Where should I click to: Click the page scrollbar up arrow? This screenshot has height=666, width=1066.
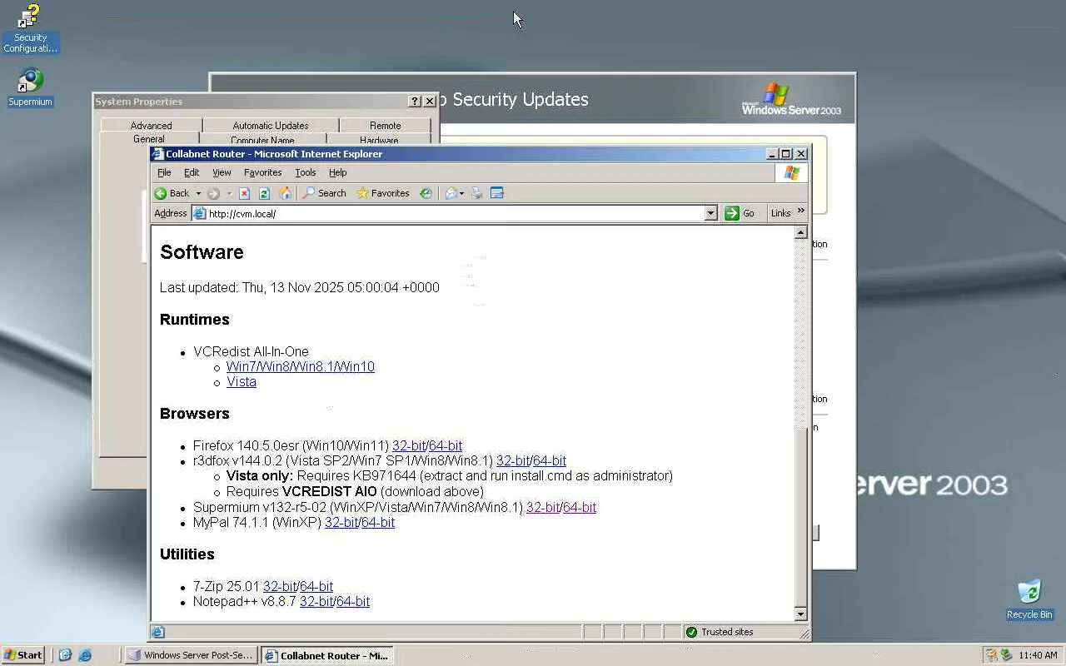tap(801, 233)
